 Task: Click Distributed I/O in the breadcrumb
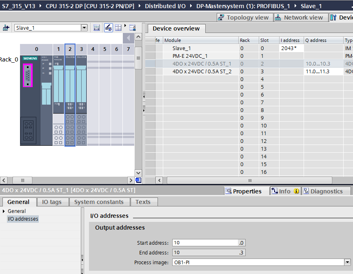click(165, 6)
